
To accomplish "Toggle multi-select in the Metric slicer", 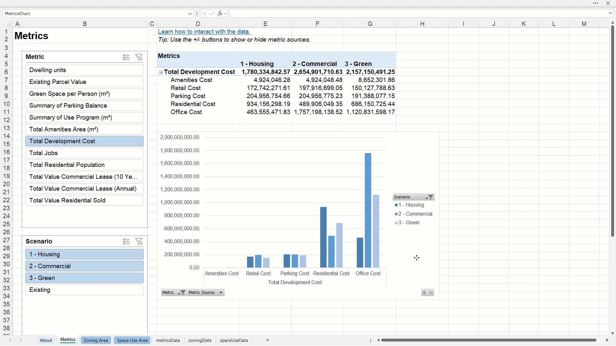I will click(126, 57).
